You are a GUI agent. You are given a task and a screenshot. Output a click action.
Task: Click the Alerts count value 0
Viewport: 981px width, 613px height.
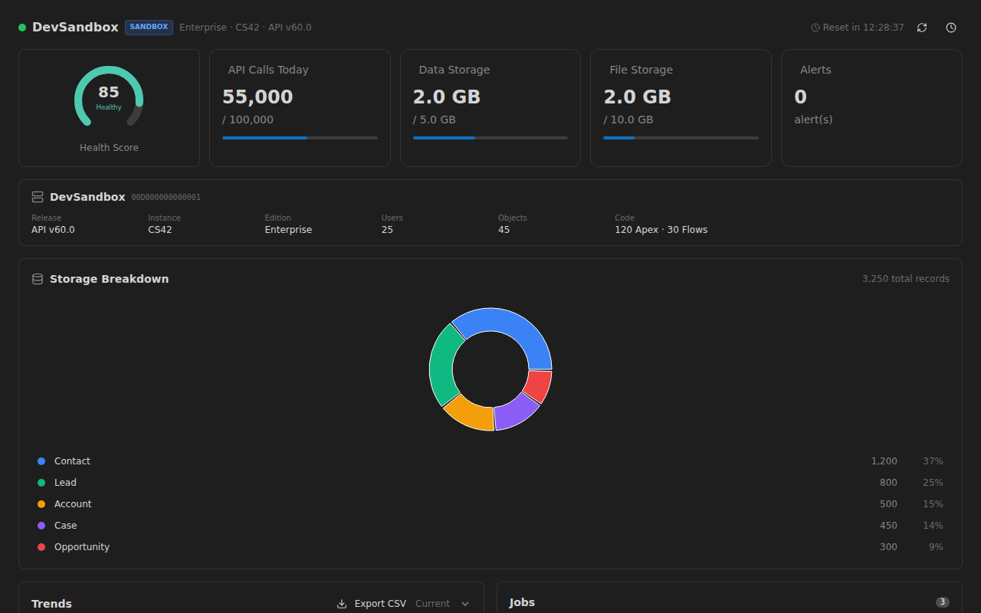800,97
